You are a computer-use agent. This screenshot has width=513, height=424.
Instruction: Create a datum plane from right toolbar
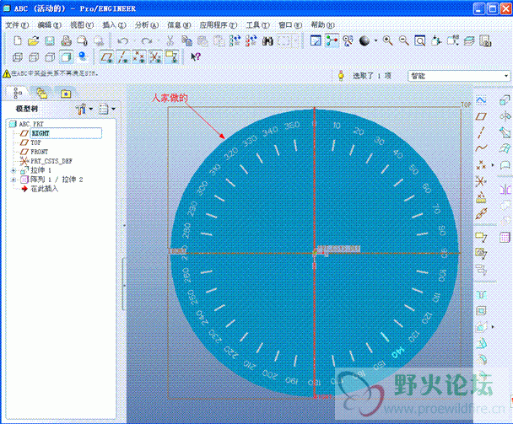pos(481,116)
